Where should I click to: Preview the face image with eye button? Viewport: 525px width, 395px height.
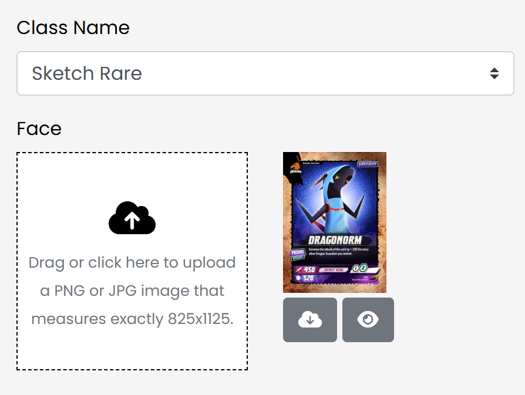[368, 320]
